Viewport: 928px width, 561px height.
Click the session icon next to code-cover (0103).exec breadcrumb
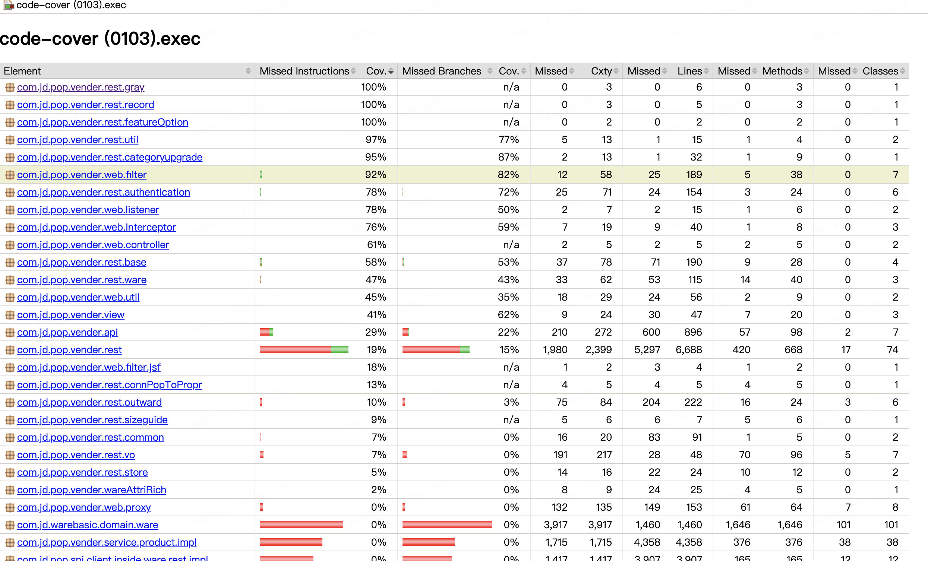[9, 5]
